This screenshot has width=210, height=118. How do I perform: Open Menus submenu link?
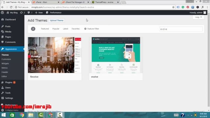click(5, 68)
